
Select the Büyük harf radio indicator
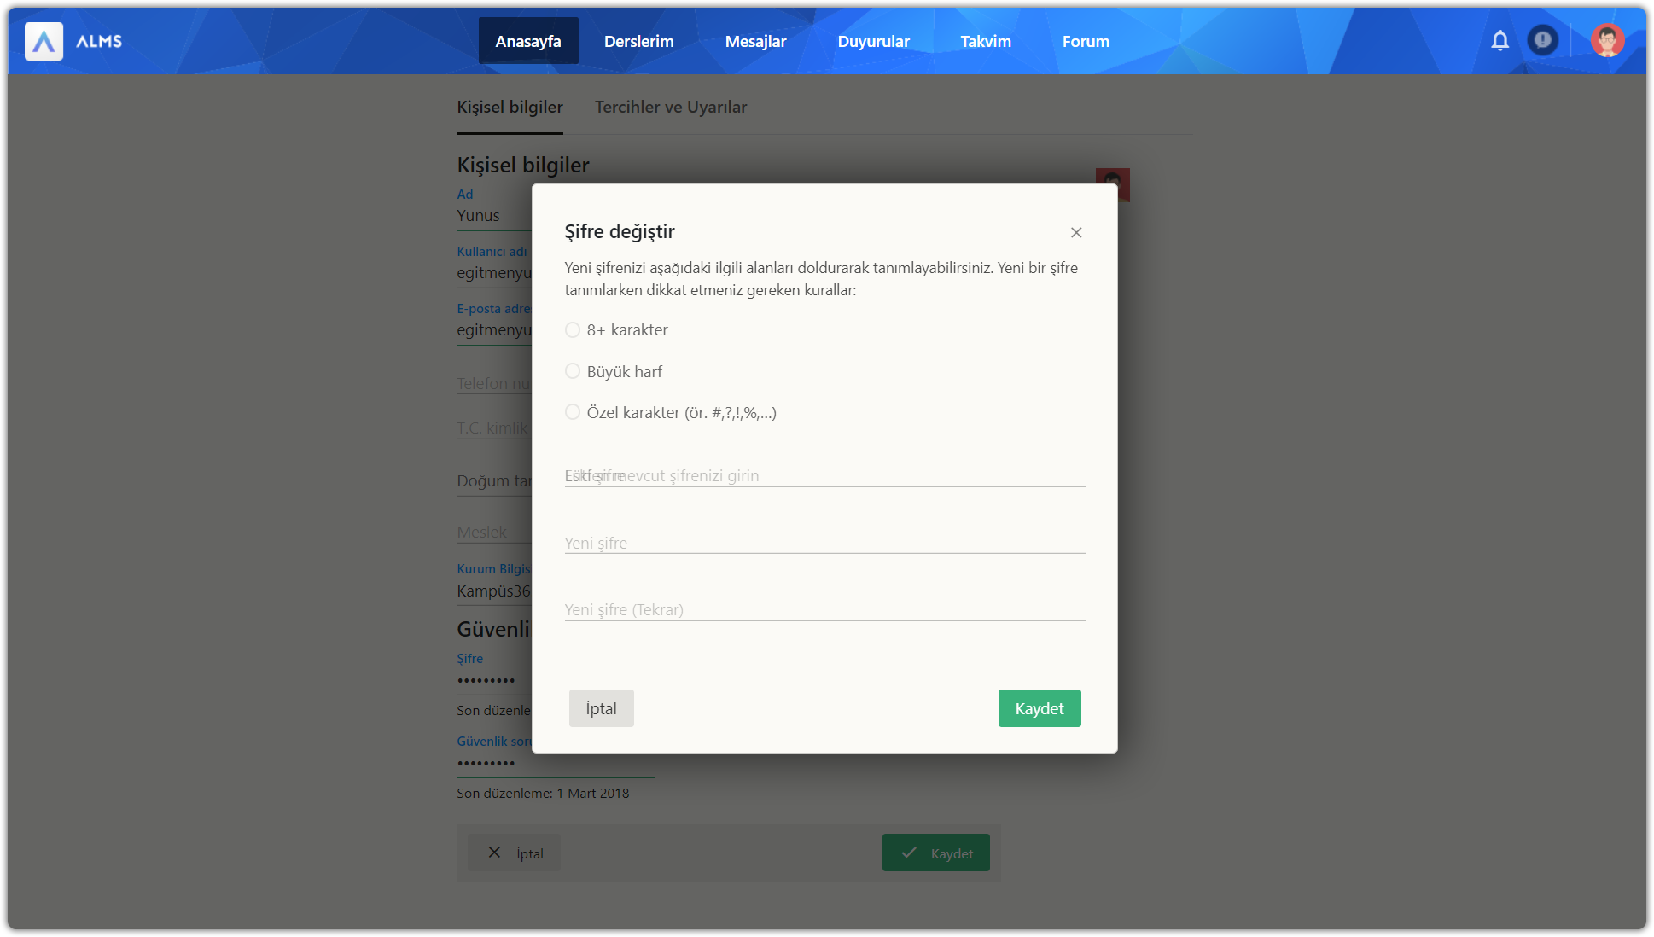(573, 371)
